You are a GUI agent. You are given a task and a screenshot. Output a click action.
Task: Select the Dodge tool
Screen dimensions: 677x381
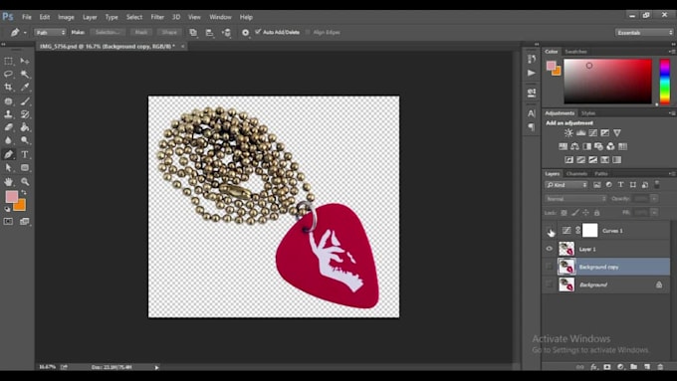pos(25,140)
